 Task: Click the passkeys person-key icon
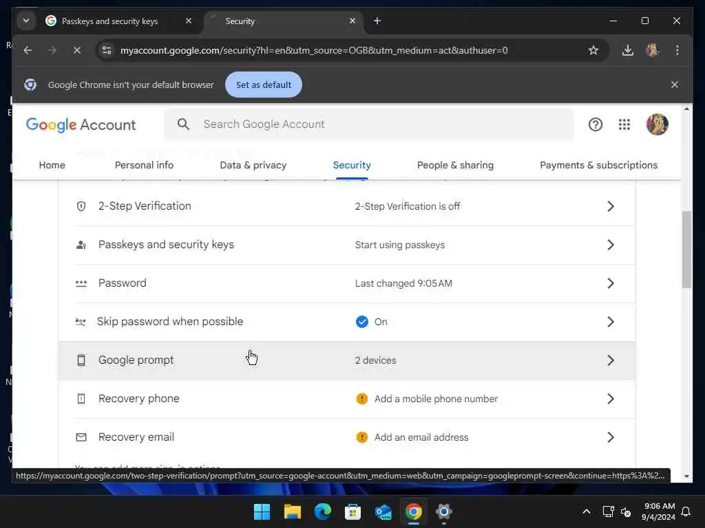pos(81,245)
